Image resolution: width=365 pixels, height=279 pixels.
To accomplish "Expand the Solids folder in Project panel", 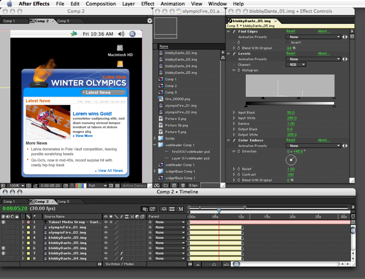I will coord(155,138).
